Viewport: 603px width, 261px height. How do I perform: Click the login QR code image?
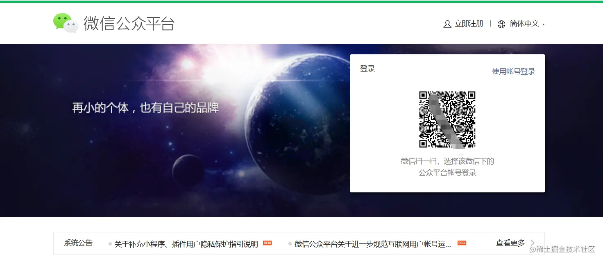point(447,120)
